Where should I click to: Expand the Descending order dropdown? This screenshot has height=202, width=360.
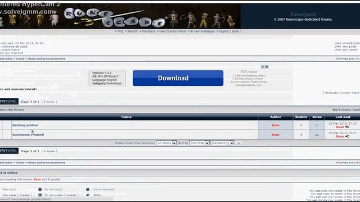coord(223,143)
